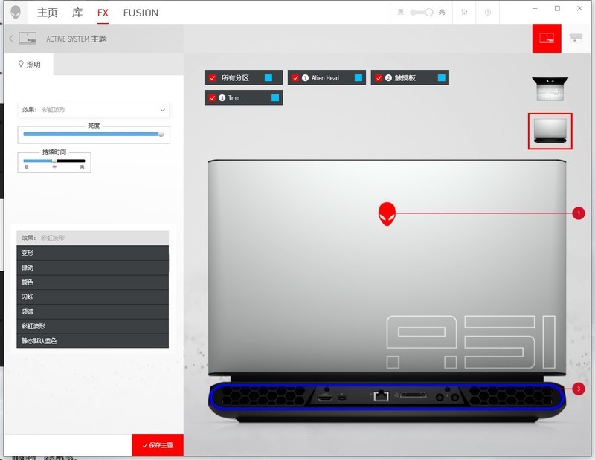Uncheck the 所有分区 checkbox

click(210, 77)
